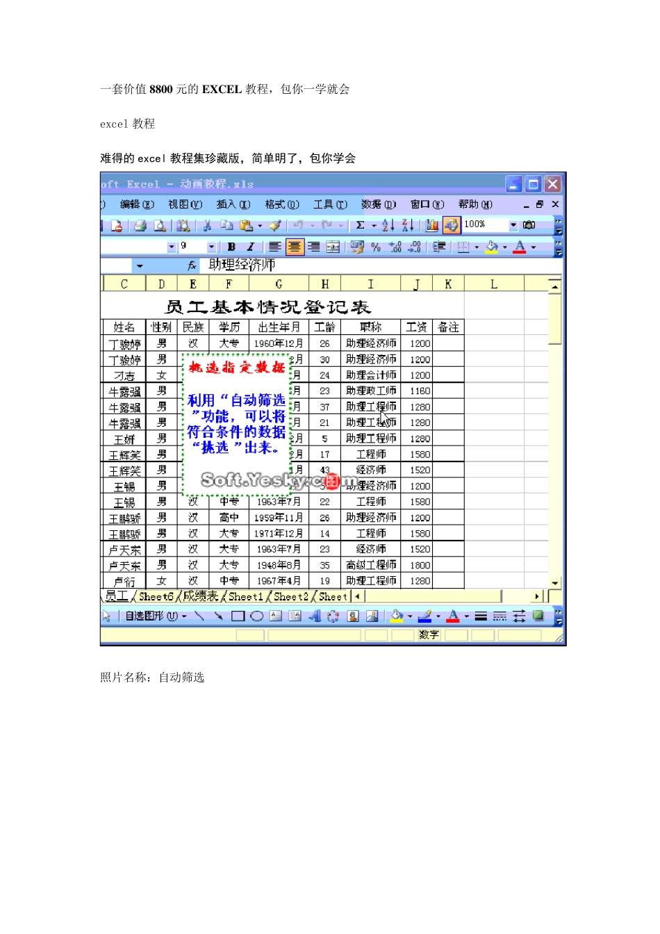660x934 pixels.
Task: Open the zoom 100% dropdown
Action: coord(513,225)
